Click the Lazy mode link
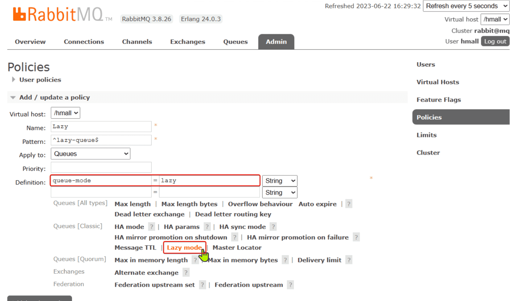The width and height of the screenshot is (510, 301). pyautogui.click(x=184, y=248)
